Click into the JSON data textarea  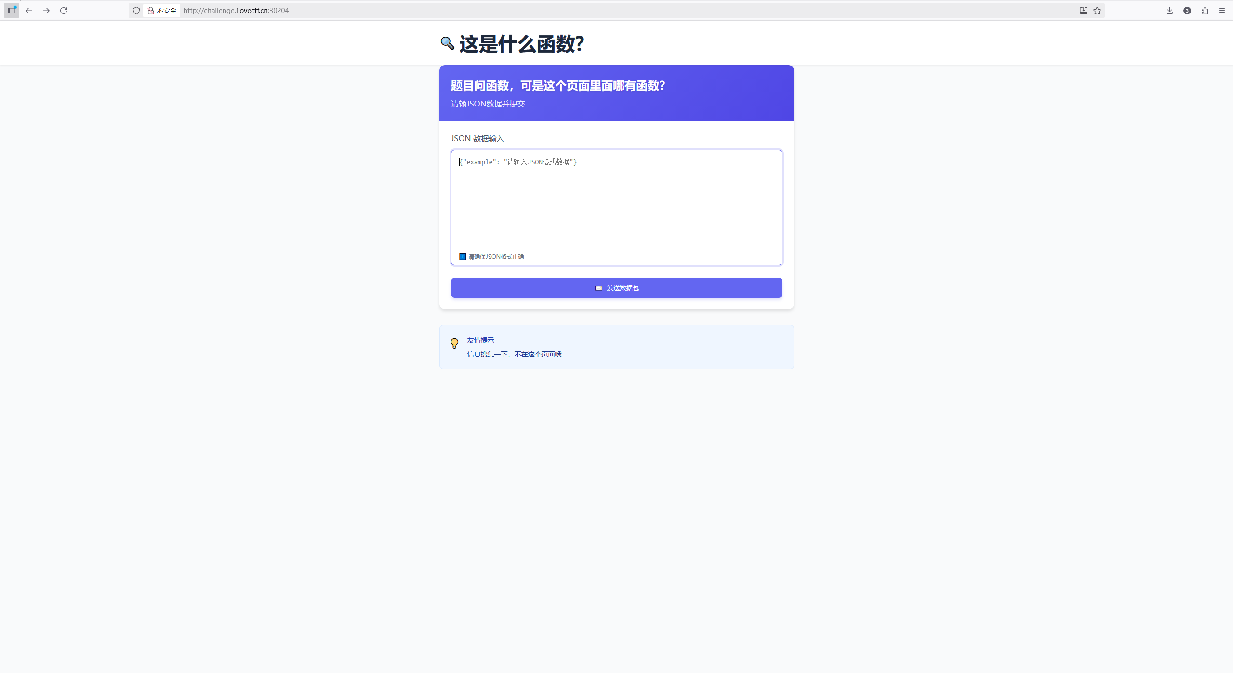616,202
